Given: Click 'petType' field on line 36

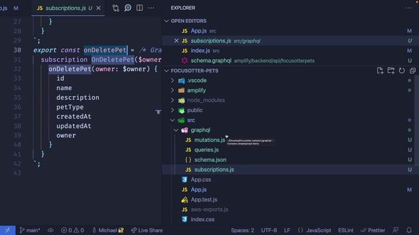Looking at the screenshot, I should (x=70, y=107).
